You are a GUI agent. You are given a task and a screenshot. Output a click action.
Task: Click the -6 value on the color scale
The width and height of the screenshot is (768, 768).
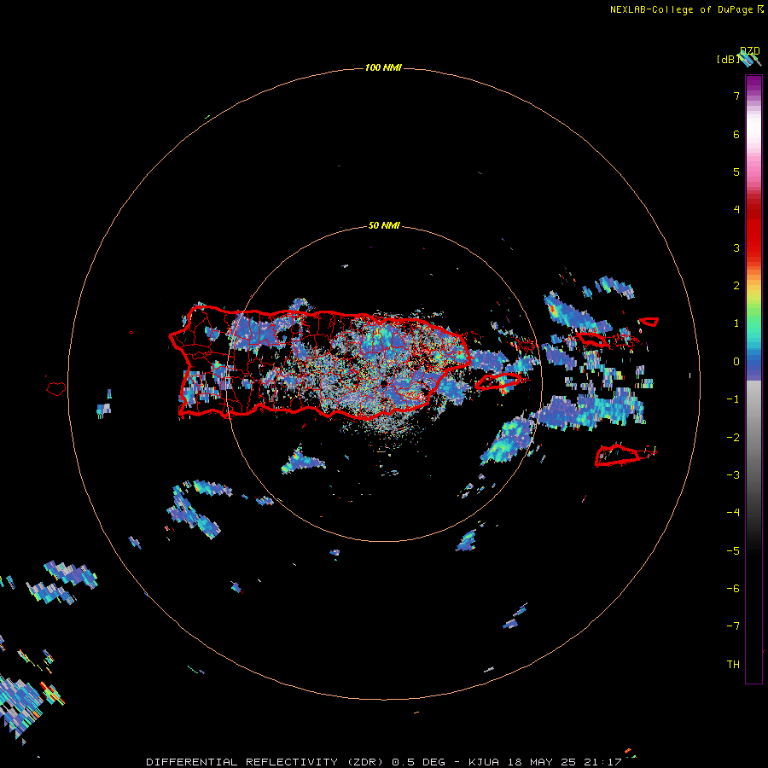tap(733, 589)
